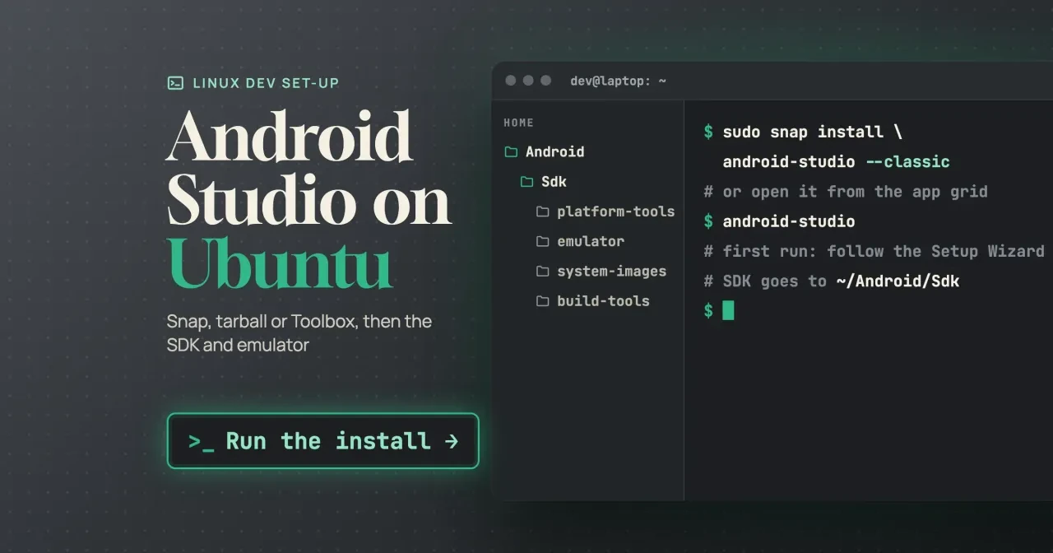Click the Android Studio on heading
Screen dimensions: 1053x553
pos(308,168)
